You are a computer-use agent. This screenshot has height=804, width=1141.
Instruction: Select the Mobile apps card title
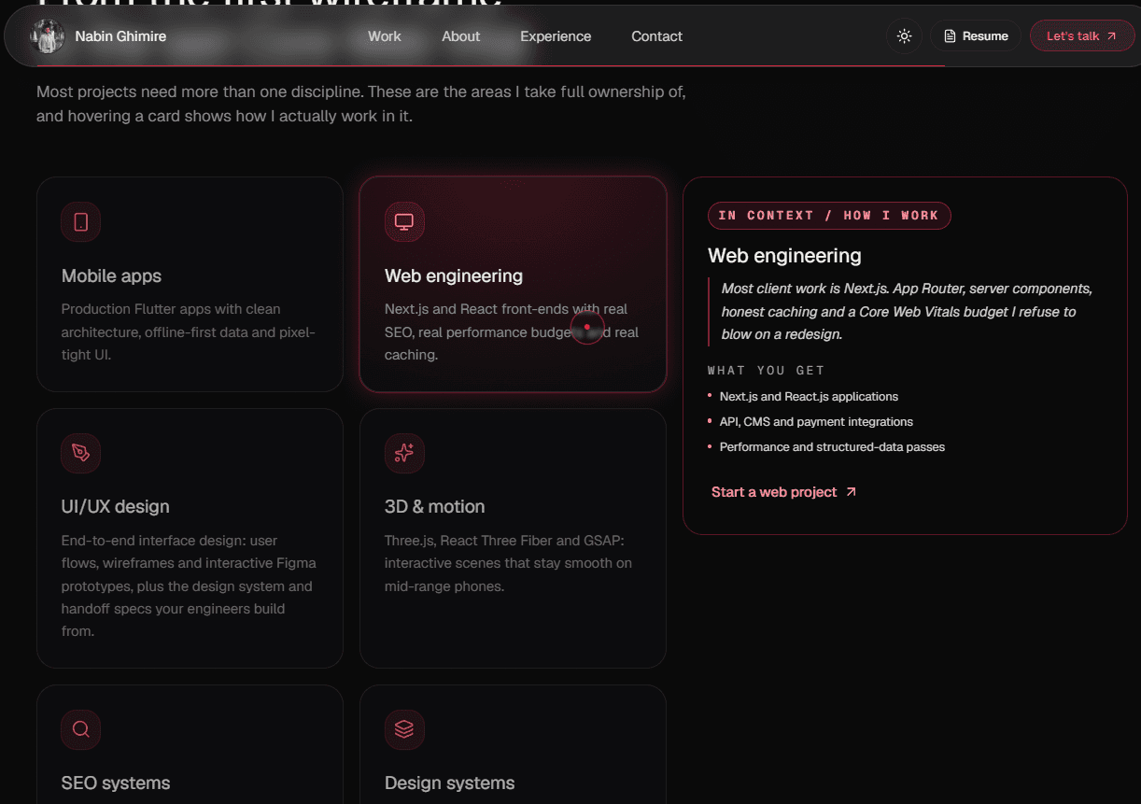(111, 276)
